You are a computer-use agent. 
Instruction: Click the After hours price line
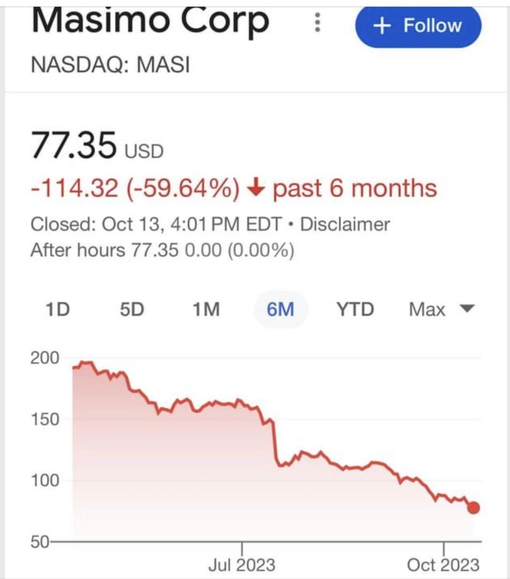162,250
